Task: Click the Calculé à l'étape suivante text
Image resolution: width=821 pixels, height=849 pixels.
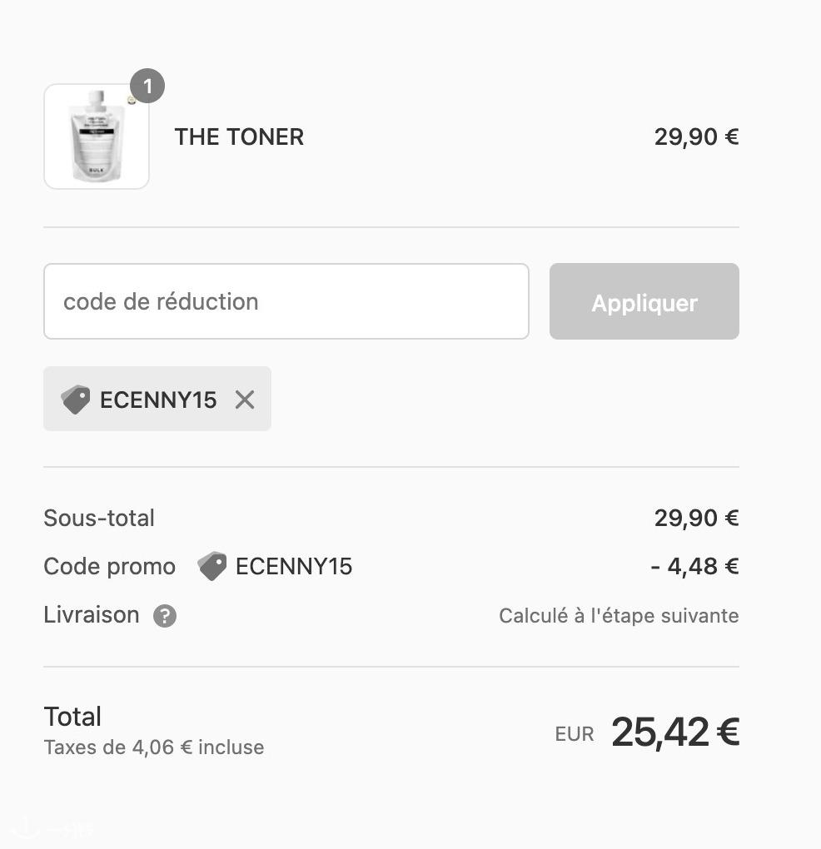Action: tap(619, 616)
